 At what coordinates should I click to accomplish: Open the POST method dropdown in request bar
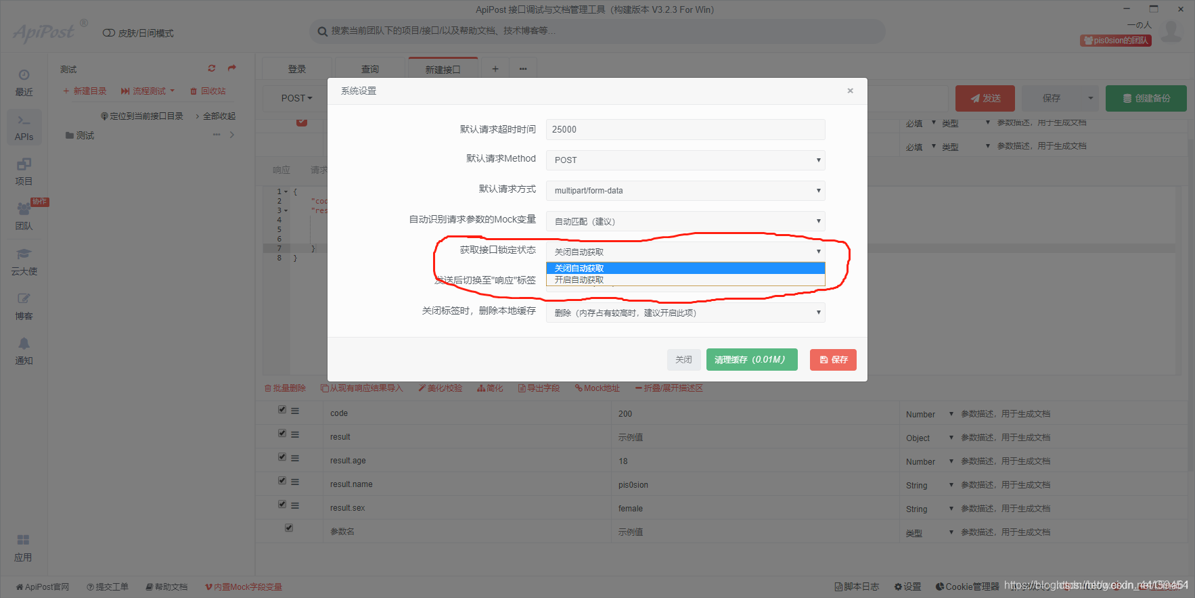click(296, 98)
